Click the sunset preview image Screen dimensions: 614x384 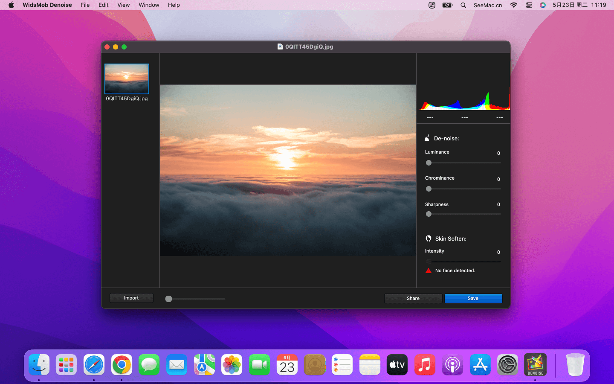pyautogui.click(x=288, y=170)
